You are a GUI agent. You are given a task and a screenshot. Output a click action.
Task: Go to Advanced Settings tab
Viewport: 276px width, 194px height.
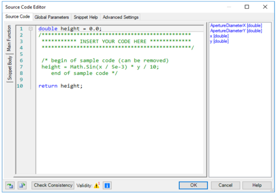[120, 17]
